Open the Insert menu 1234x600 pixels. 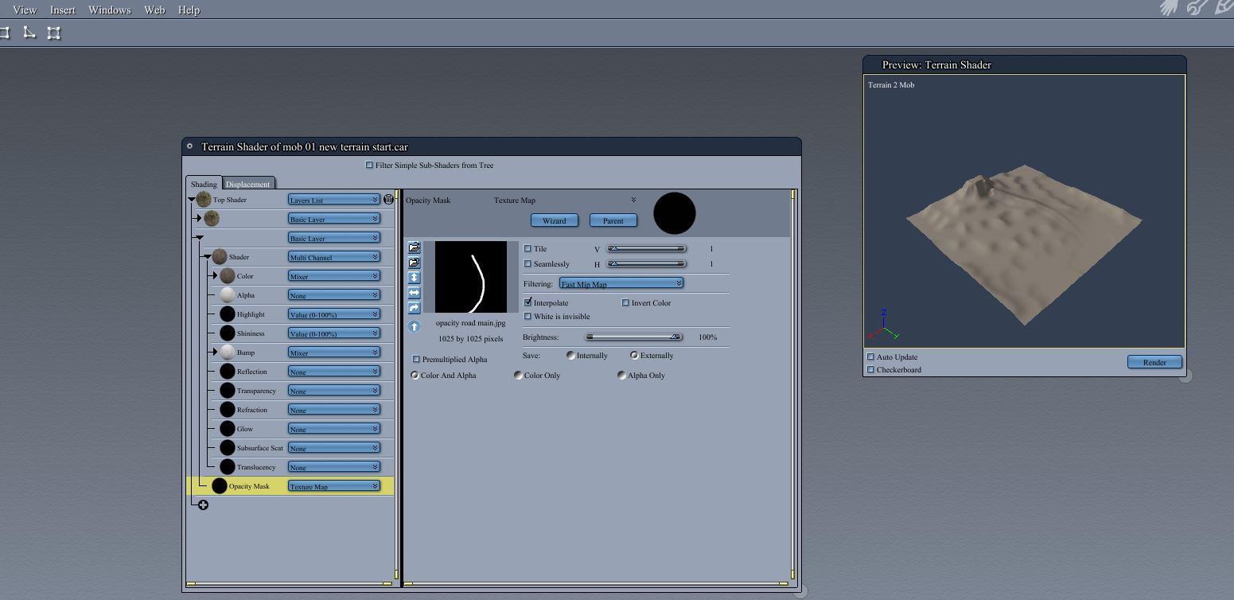pos(63,10)
